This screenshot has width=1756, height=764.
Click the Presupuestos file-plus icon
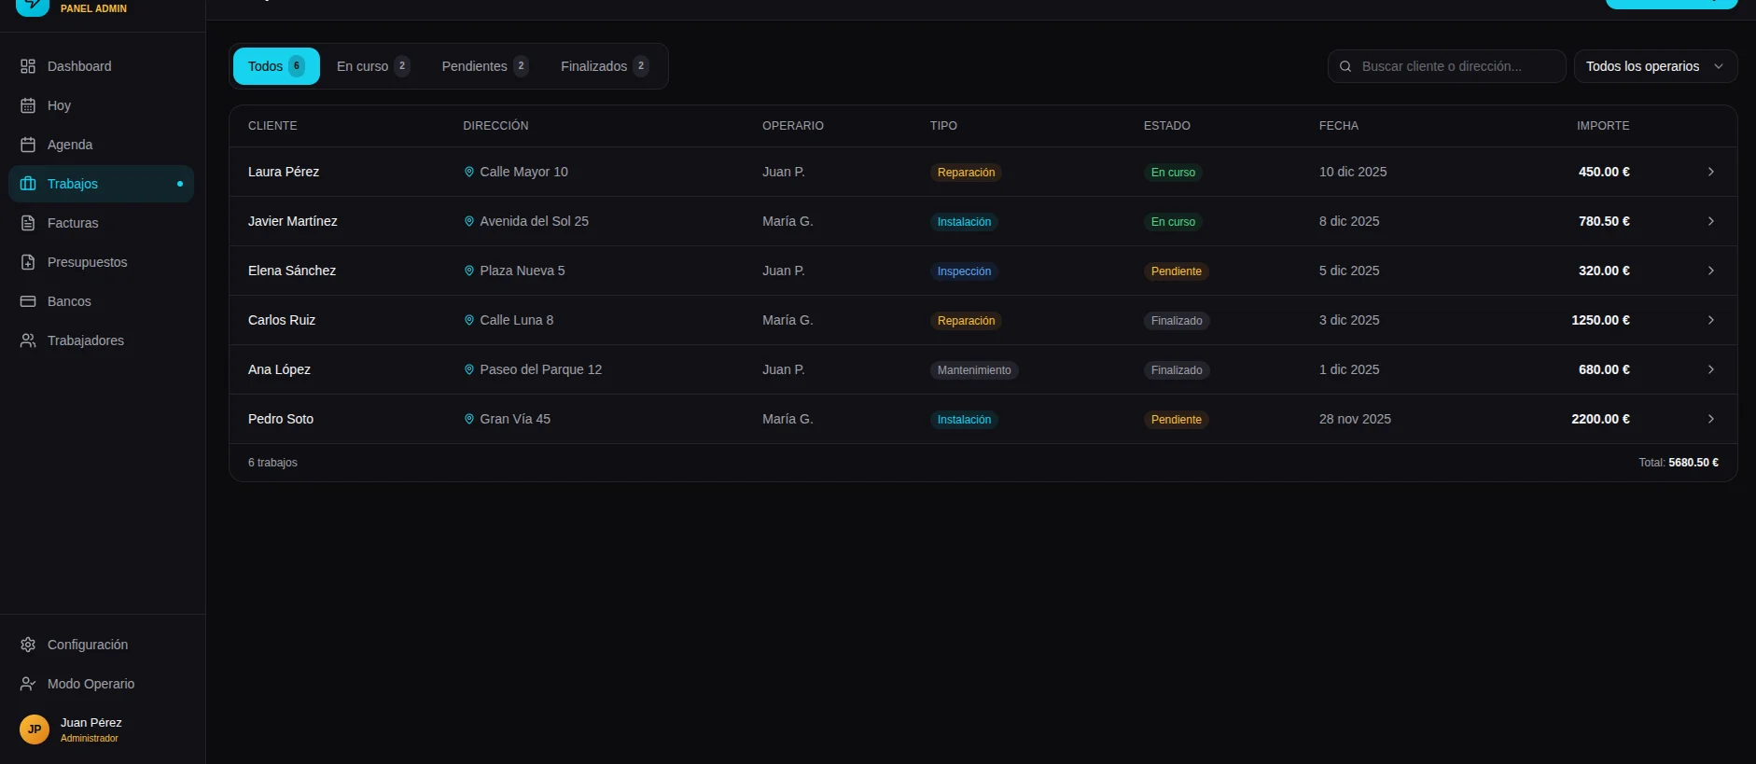click(28, 262)
